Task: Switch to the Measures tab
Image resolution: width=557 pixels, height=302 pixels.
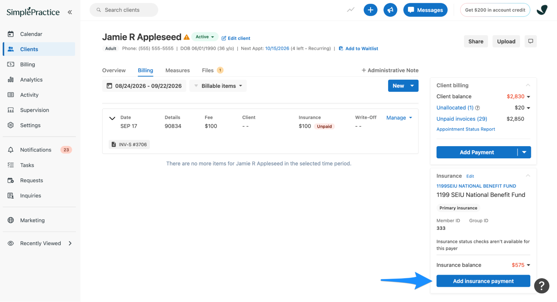Action: coord(177,70)
